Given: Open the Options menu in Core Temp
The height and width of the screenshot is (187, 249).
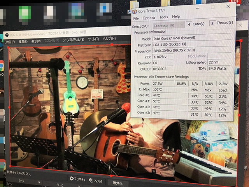Looking at the screenshot, I should pos(149,18).
